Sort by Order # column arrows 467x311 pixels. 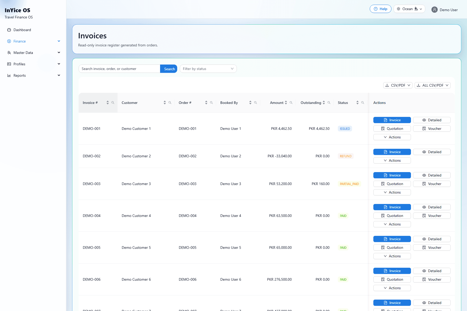coord(206,103)
